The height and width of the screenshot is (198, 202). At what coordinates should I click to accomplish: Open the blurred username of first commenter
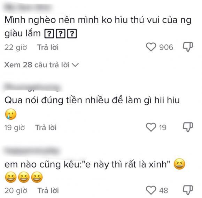28,8
